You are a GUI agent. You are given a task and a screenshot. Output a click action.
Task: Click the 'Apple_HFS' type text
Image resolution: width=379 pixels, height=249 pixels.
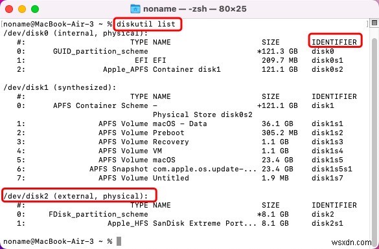click(x=128, y=223)
